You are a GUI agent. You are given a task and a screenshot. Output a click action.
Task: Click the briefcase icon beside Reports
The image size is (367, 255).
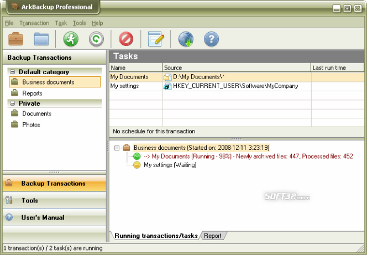pos(15,93)
